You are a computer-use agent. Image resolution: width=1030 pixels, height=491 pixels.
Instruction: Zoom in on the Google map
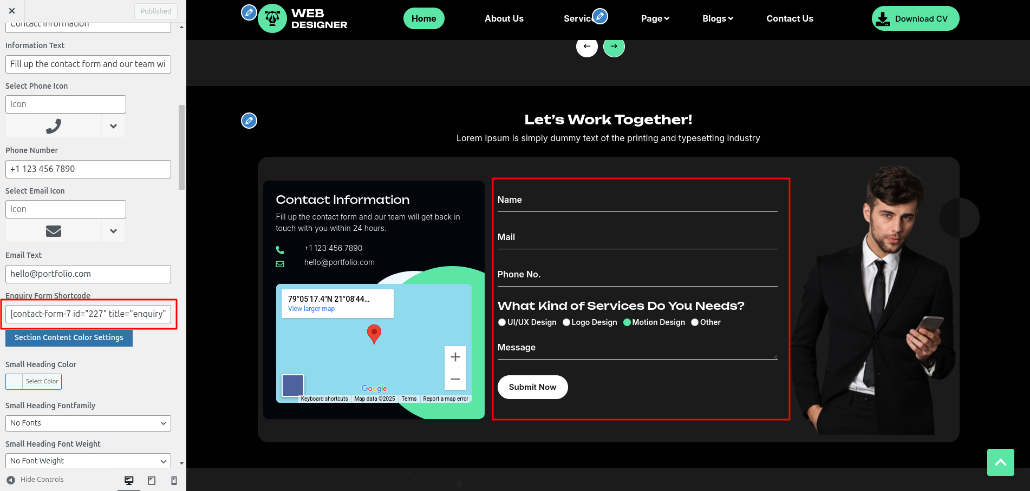455,357
